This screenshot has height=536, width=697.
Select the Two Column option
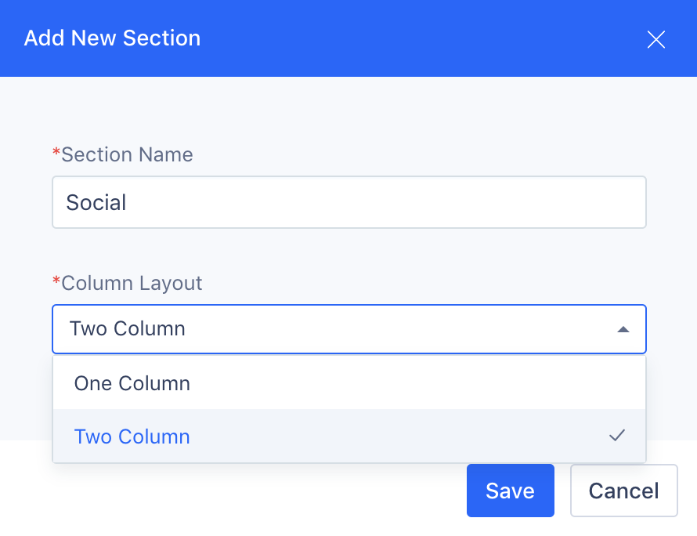[349, 436]
